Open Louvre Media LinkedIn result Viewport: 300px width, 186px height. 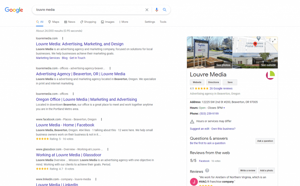(x=57, y=184)
